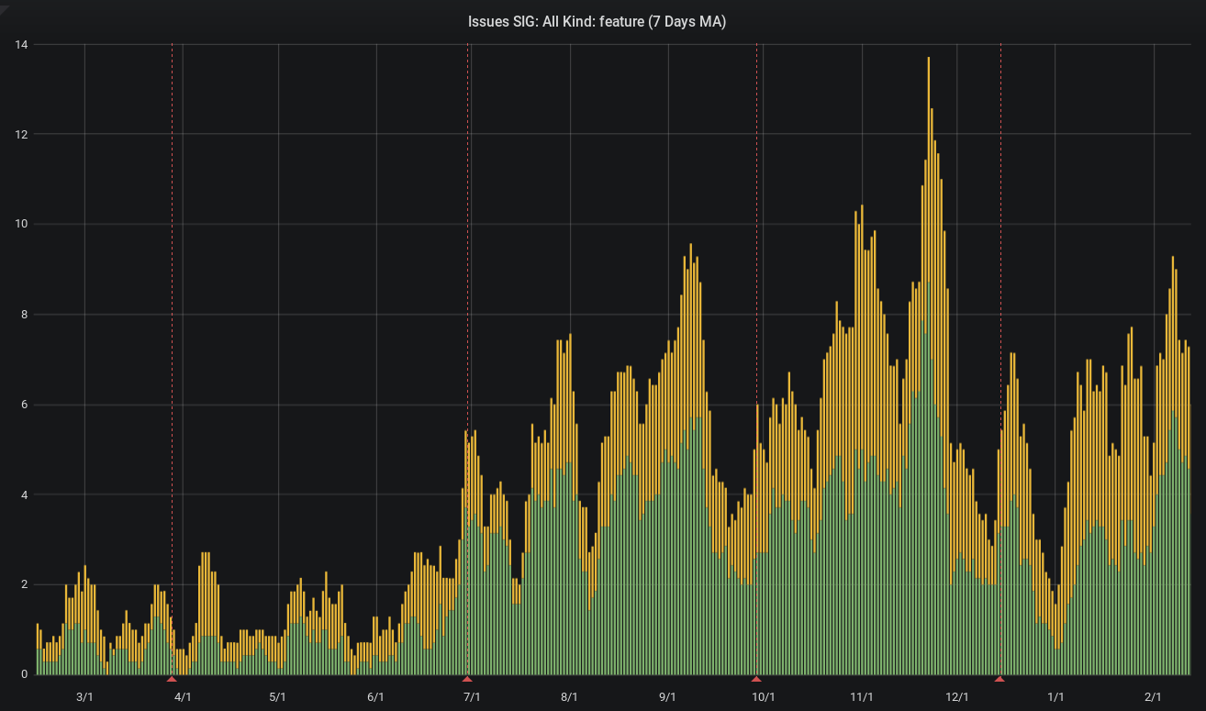Click the 6/1 x-axis date label
Screen dimensions: 1206x711
(375, 697)
